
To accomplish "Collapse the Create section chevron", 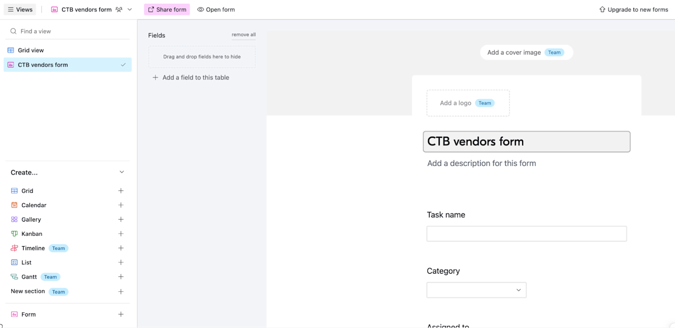I will 122,172.
